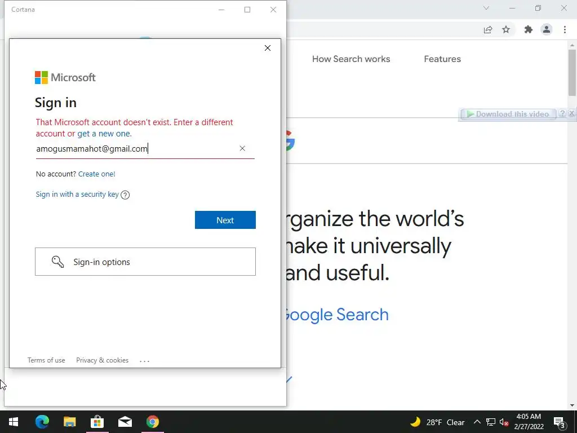Click the Microsoft logo
This screenshot has width=577, height=433.
(65, 77)
